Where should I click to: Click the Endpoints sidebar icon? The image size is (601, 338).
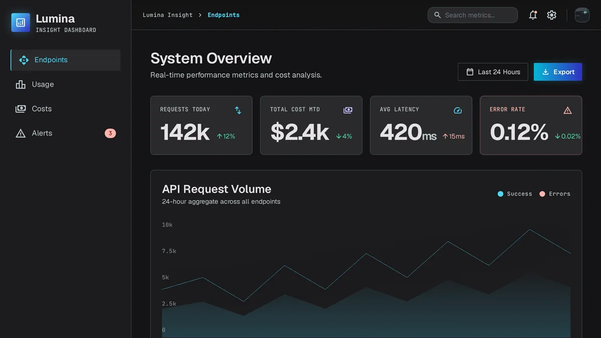24,60
